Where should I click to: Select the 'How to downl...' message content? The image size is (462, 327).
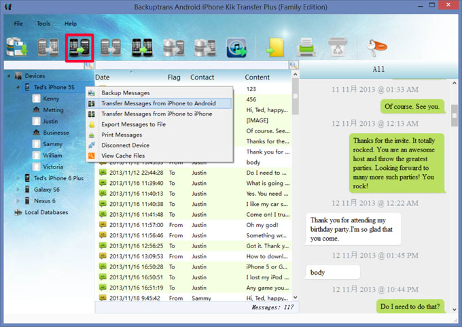267,256
